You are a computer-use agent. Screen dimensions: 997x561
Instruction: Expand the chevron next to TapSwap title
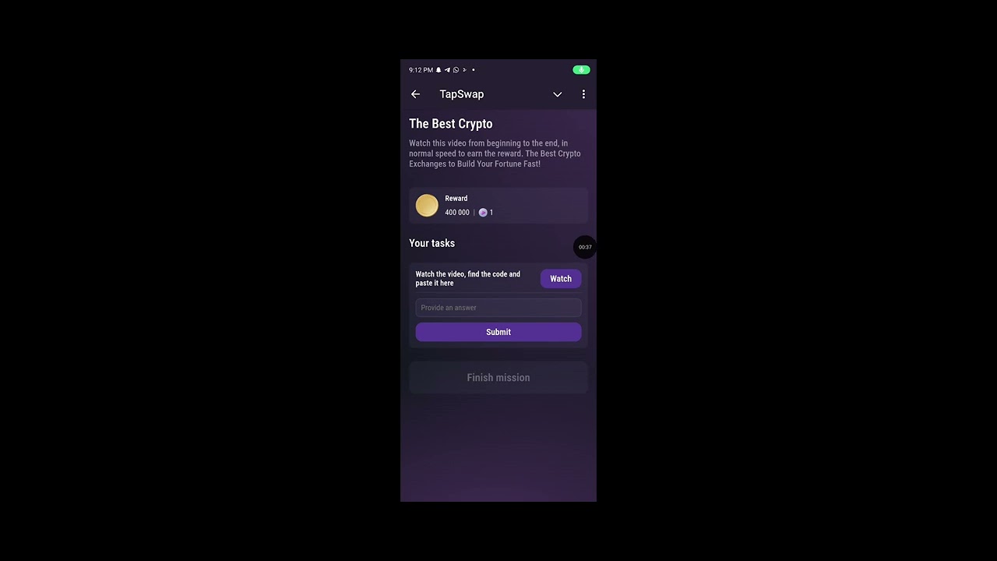(558, 94)
